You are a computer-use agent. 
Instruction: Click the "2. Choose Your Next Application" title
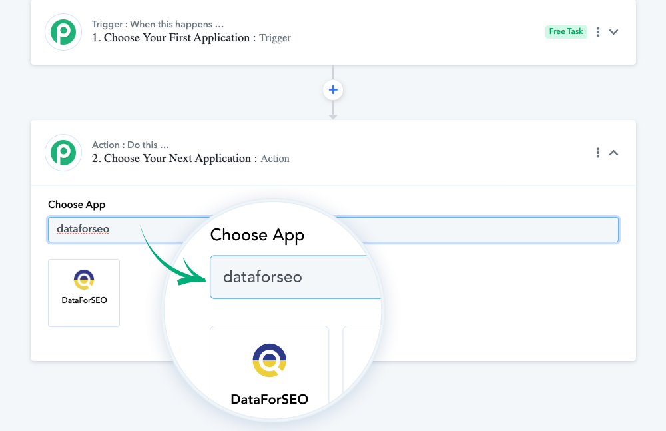coord(174,159)
